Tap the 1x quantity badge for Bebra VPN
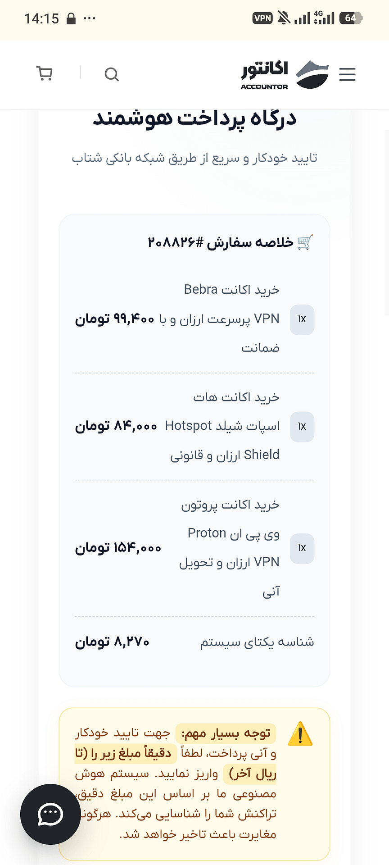The image size is (389, 865). pyautogui.click(x=302, y=319)
